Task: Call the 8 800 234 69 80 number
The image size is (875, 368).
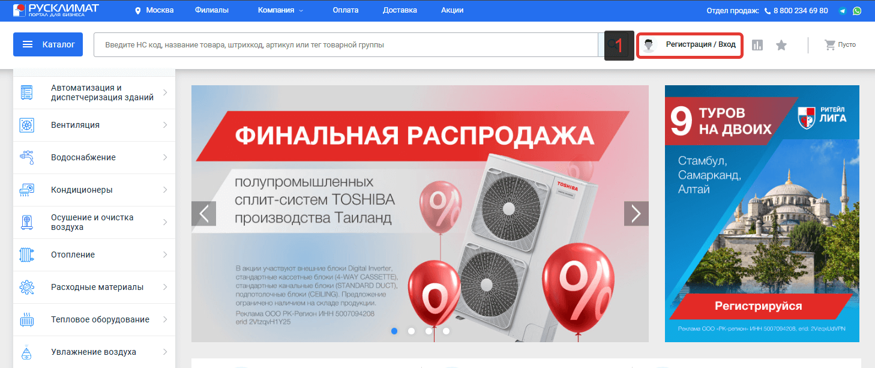Action: (801, 11)
